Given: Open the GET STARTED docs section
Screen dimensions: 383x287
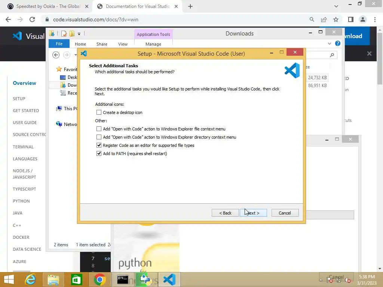Looking at the screenshot, I should point(26,111).
